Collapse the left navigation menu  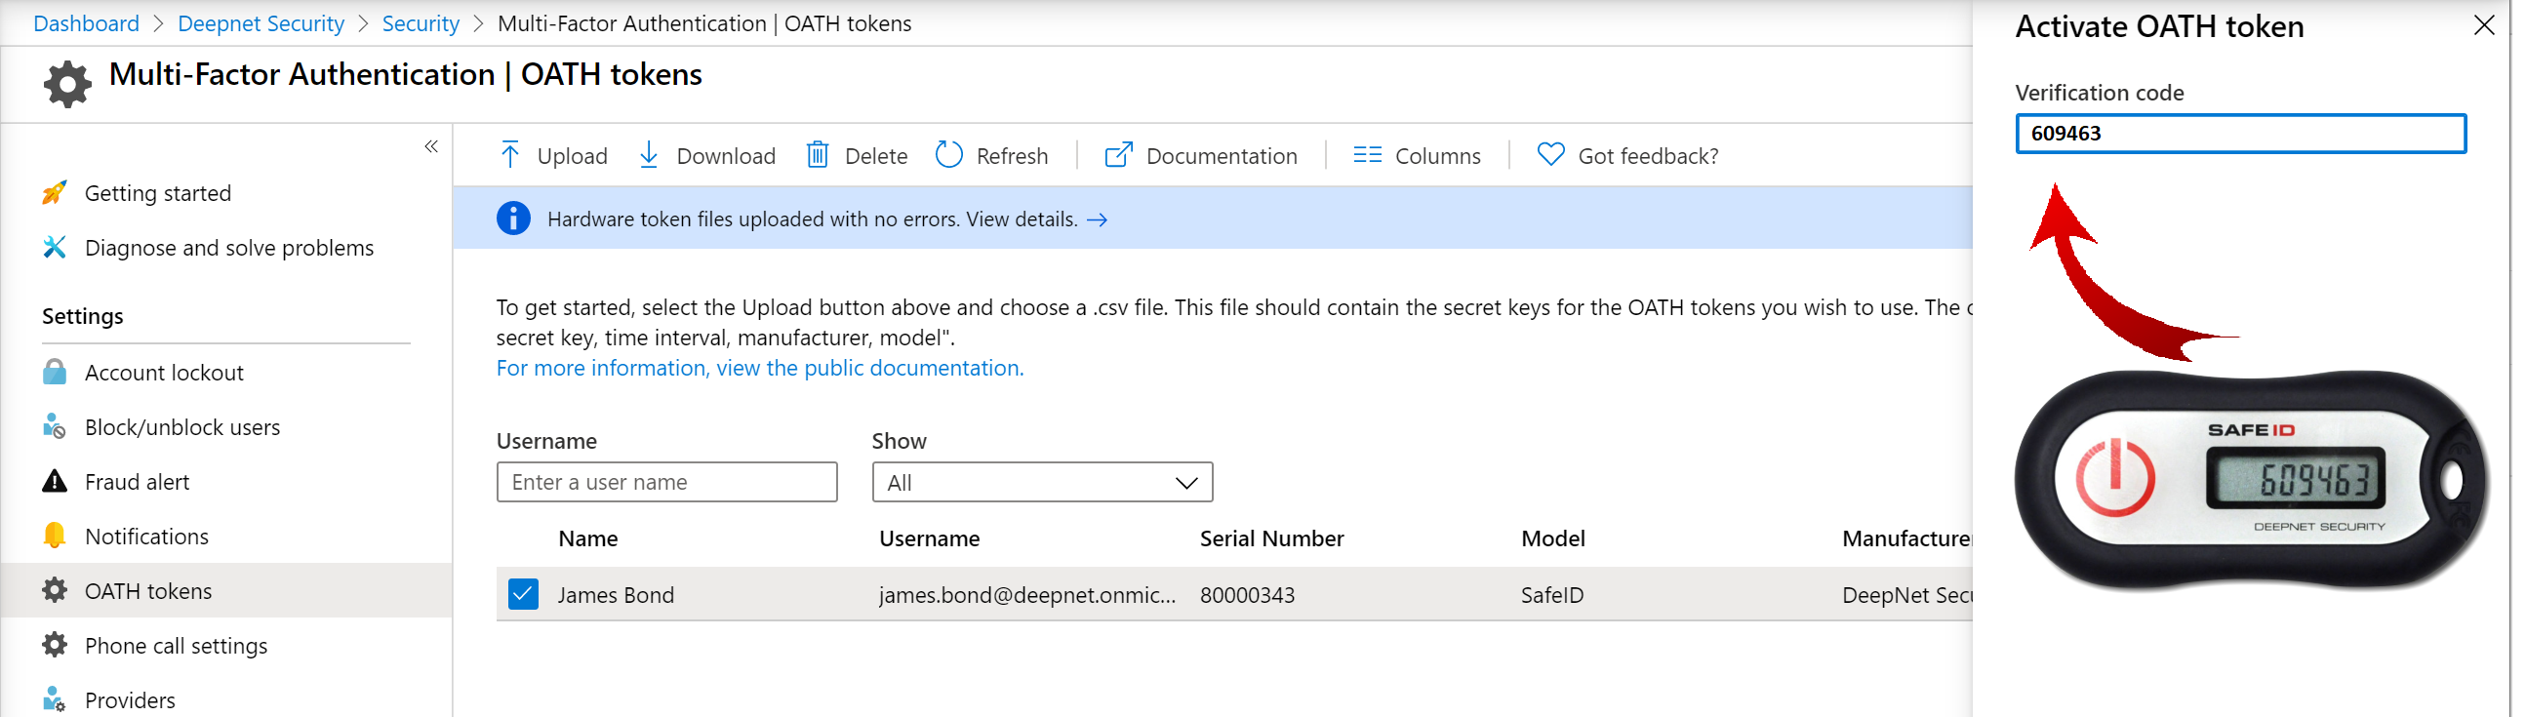(431, 147)
